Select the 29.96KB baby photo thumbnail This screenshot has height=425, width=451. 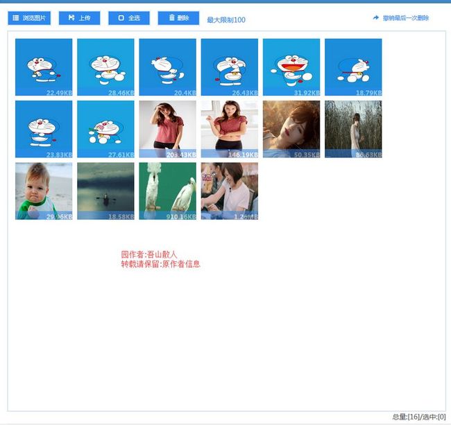44,191
